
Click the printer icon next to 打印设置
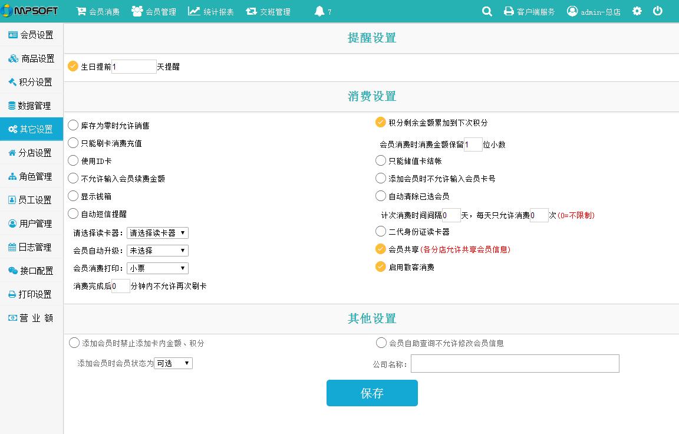pyautogui.click(x=12, y=294)
